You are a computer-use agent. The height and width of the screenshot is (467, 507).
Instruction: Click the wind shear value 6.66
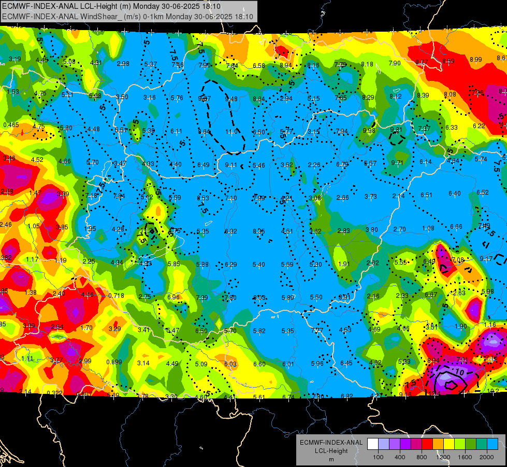[456, 227]
